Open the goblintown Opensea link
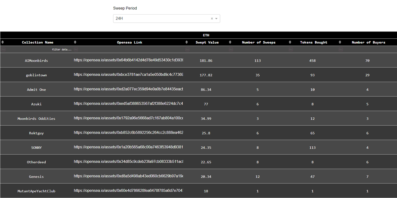397x198 pixels. 128,75
